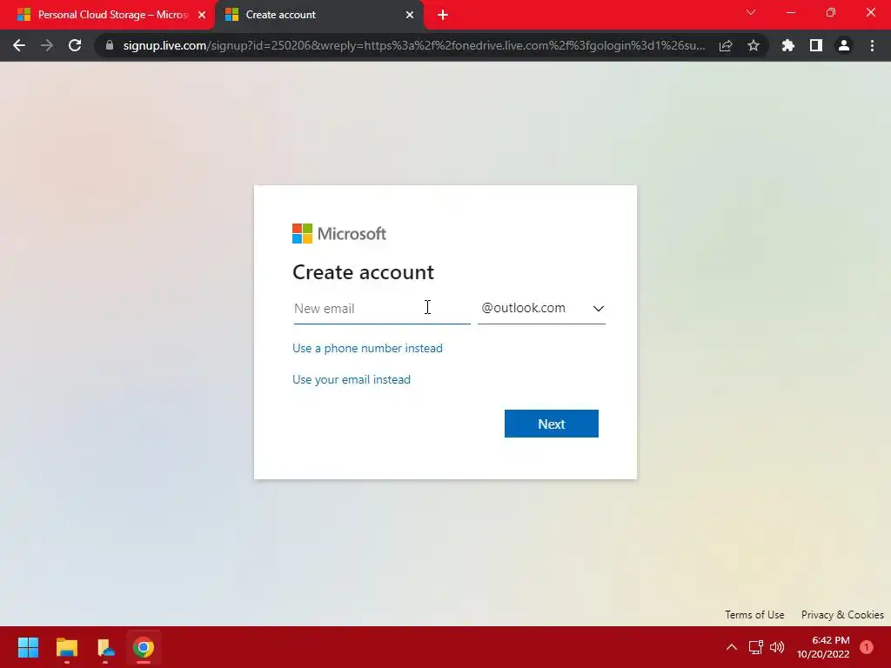The width and height of the screenshot is (891, 668).
Task: Click the Microsoft logo
Action: click(x=339, y=233)
